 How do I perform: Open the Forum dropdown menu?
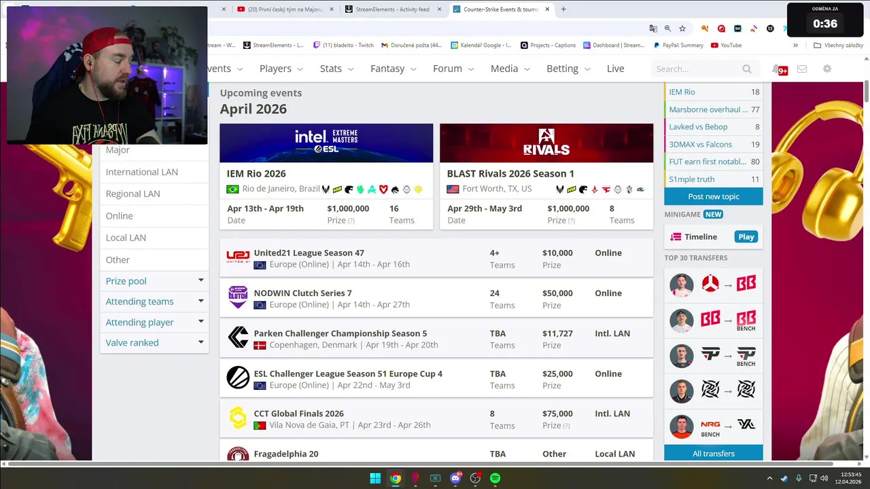pos(452,69)
